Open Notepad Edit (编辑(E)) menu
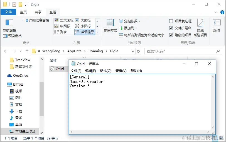 90,71
